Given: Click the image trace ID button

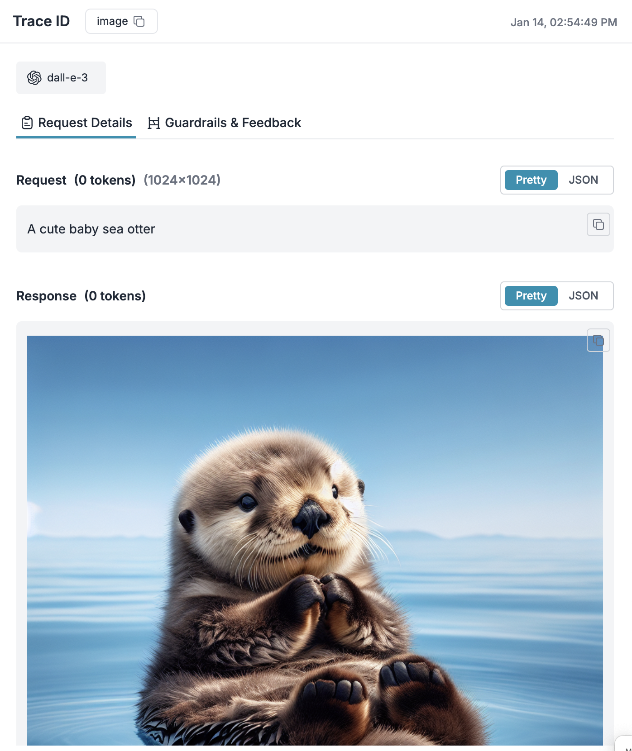Looking at the screenshot, I should (x=121, y=21).
